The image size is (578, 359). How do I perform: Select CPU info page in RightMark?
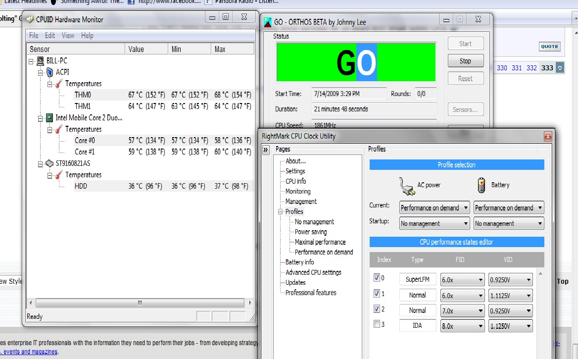pyautogui.click(x=295, y=181)
